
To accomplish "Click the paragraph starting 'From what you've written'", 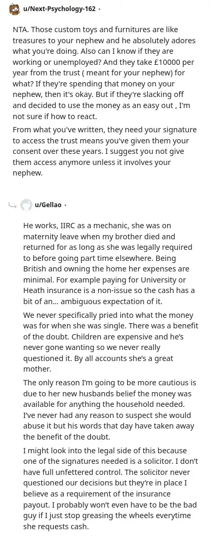I will tap(104, 152).
